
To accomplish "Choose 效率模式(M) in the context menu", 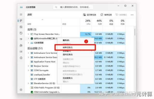I will (x=68, y=59).
